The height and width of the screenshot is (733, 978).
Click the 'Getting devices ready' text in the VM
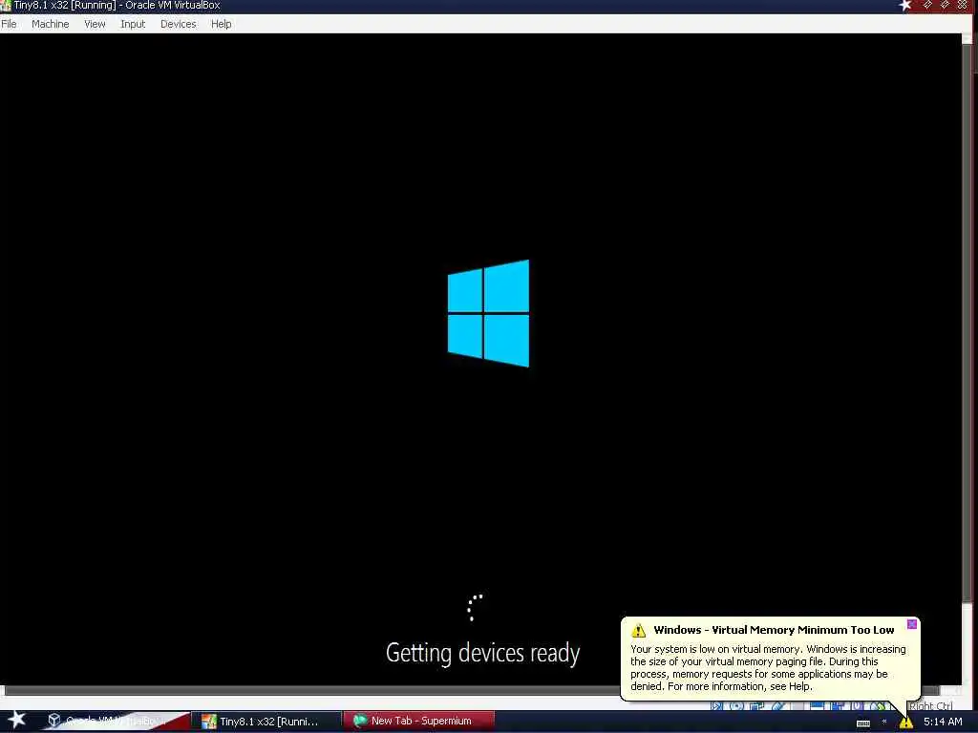[482, 653]
